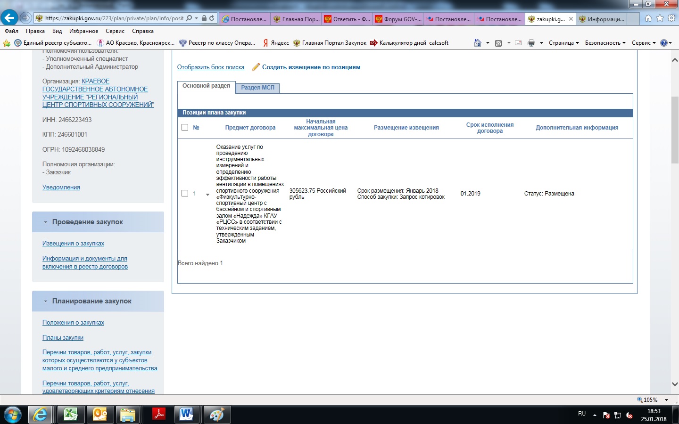The width and height of the screenshot is (679, 424).
Task: Switch to the "Раздел МСП" tab
Action: tap(257, 88)
